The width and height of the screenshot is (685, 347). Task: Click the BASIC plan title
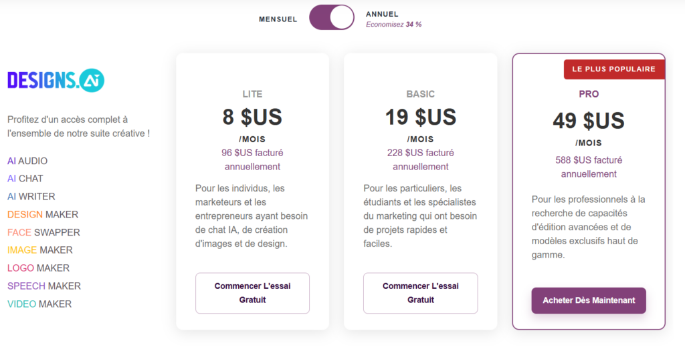pyautogui.click(x=420, y=94)
